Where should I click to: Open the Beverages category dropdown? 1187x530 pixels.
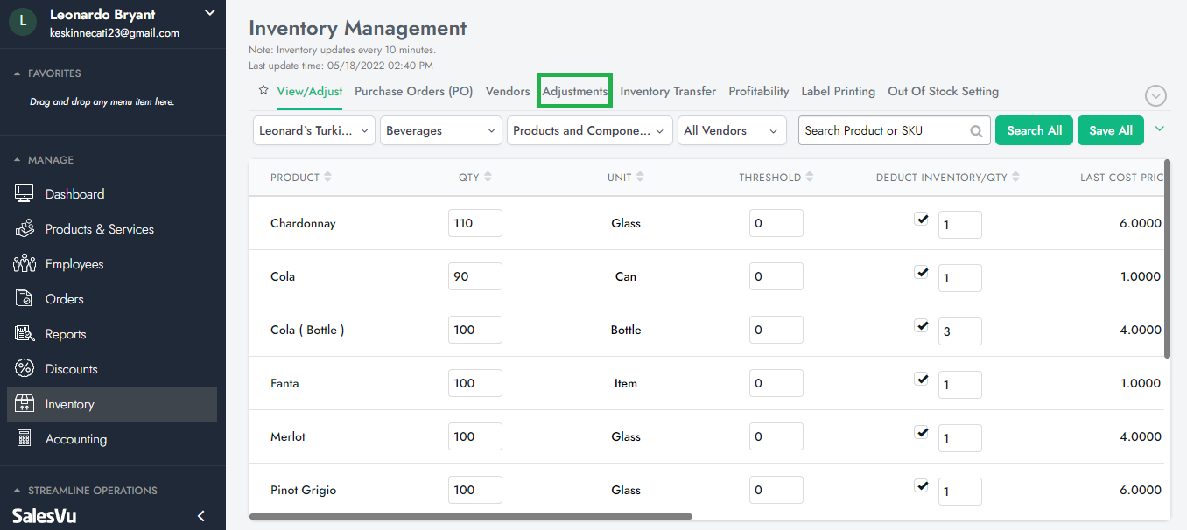click(x=441, y=130)
